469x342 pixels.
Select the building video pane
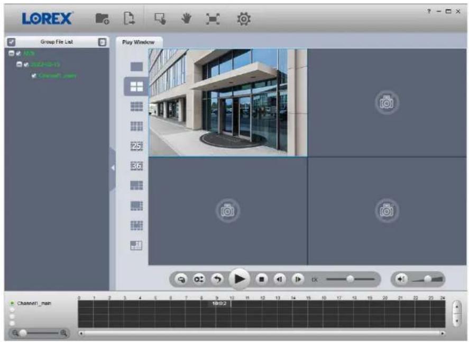[x=228, y=103]
